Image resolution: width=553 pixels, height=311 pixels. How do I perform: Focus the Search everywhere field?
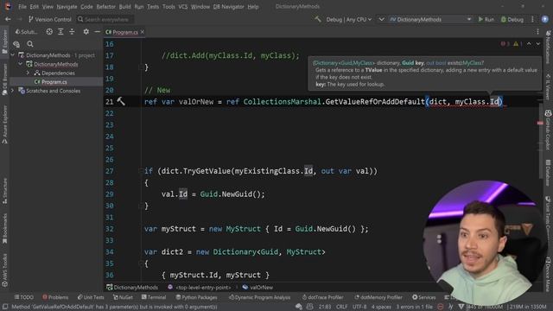105,19
